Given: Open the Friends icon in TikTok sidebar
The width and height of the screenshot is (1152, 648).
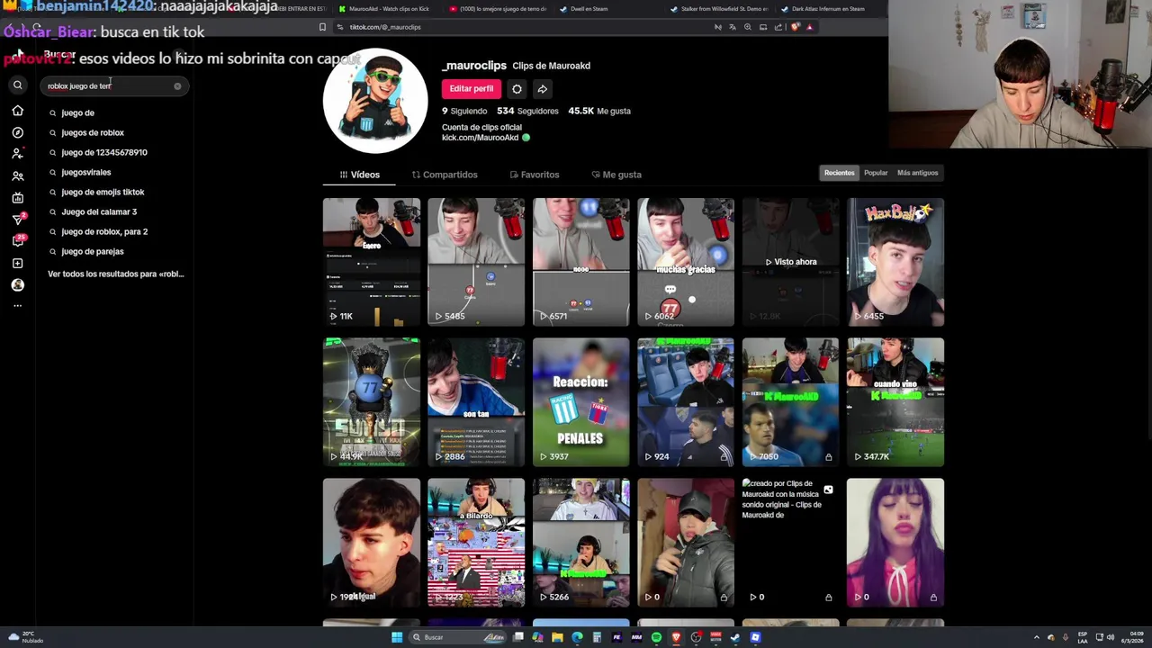Looking at the screenshot, I should point(17,176).
